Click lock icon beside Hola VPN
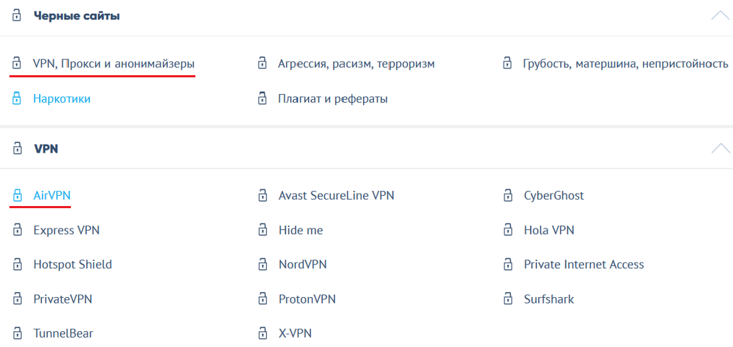733x347 pixels. 508,230
